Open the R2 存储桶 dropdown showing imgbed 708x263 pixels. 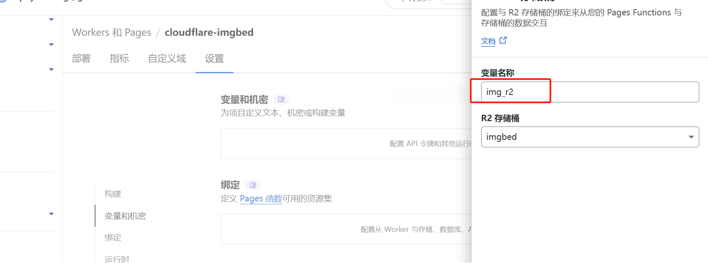click(590, 137)
